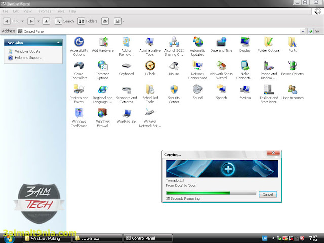
Task: Open the Edit menu
Action: [16, 11]
